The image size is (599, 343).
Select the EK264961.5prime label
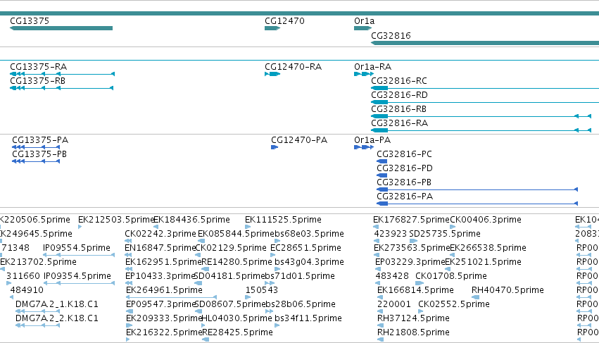(164, 290)
